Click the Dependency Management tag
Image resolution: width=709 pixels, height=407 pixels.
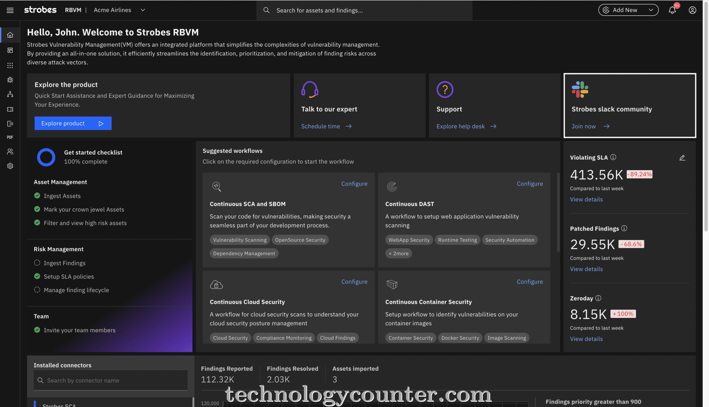pyautogui.click(x=244, y=253)
